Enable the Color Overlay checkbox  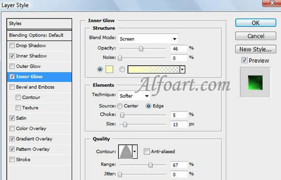coord(12,129)
